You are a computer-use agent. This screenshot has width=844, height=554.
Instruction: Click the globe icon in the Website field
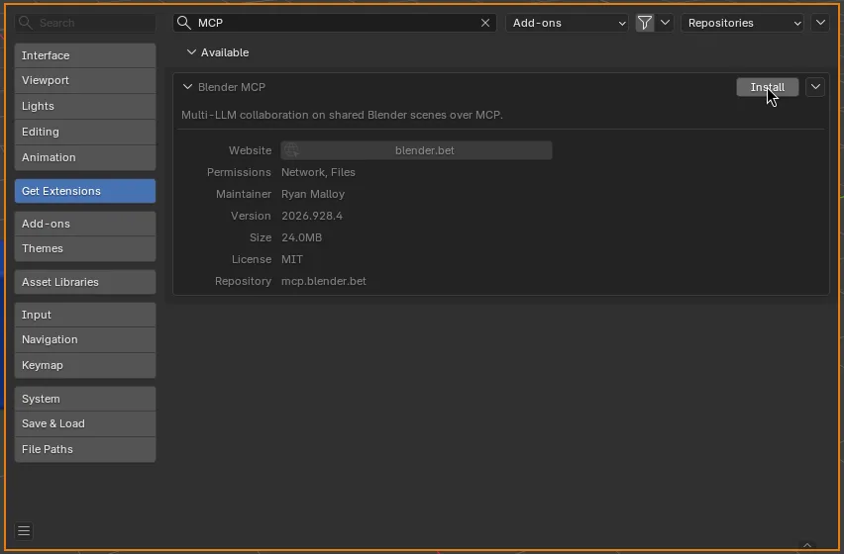[x=291, y=150]
